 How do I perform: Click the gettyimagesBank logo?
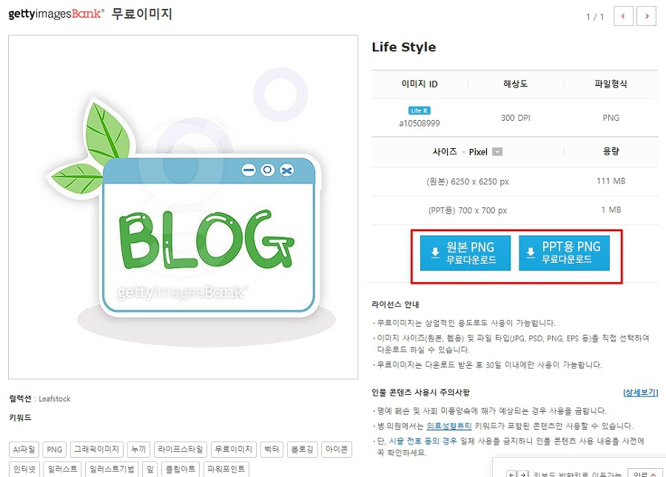[56, 13]
